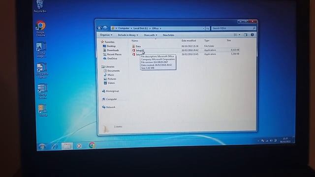Click the refresh button beside the address bar
Screen dimensions: 315x177
(208, 29)
